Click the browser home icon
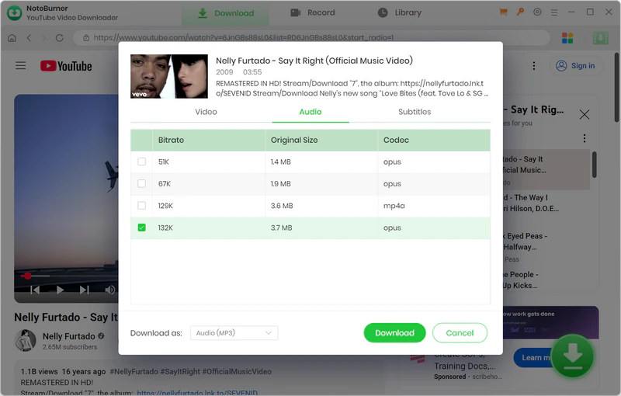The height and width of the screenshot is (396, 621). point(12,37)
